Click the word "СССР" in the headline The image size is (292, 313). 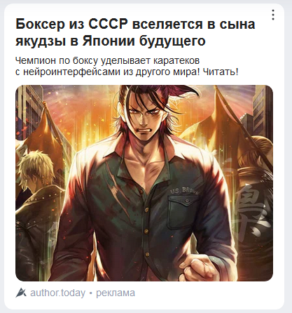(108, 24)
